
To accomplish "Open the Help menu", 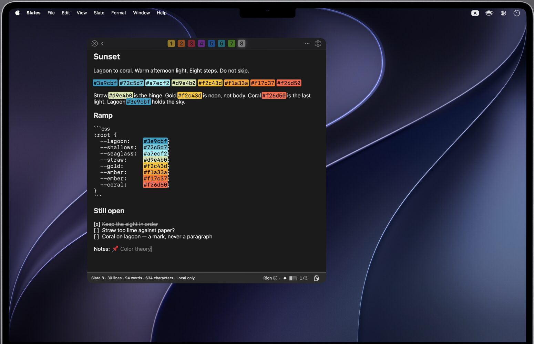I will (x=162, y=13).
